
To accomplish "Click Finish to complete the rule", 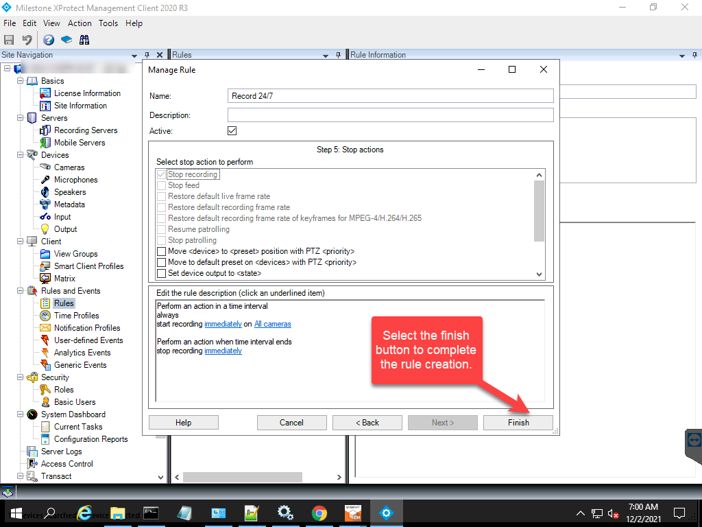I will coord(518,423).
